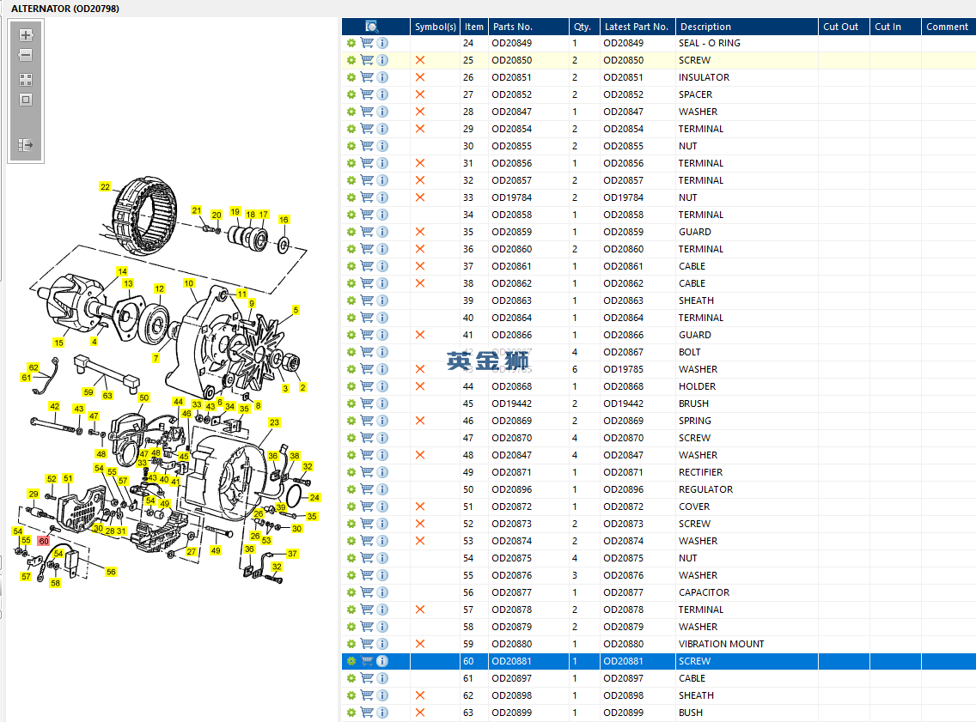This screenshot has width=976, height=722.
Task: Click the Qty. column header
Action: click(x=583, y=27)
